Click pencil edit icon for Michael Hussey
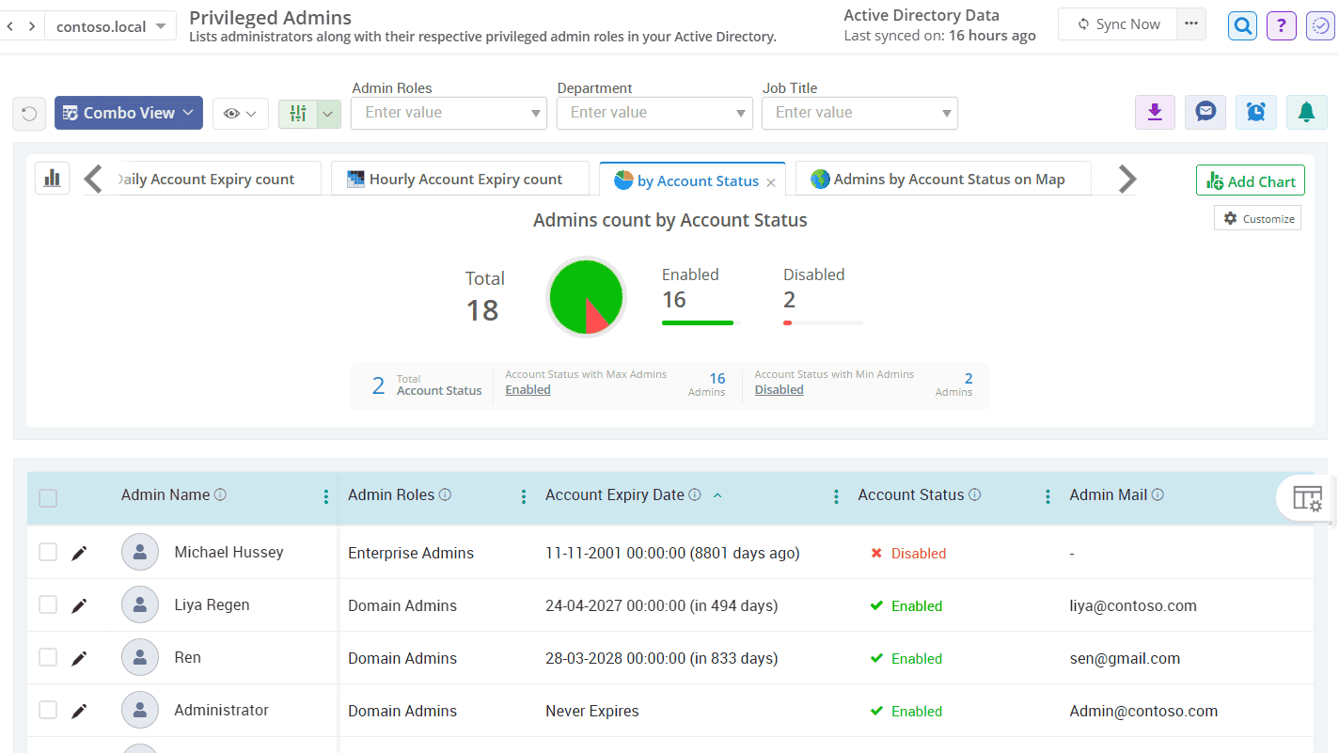 pyautogui.click(x=79, y=553)
